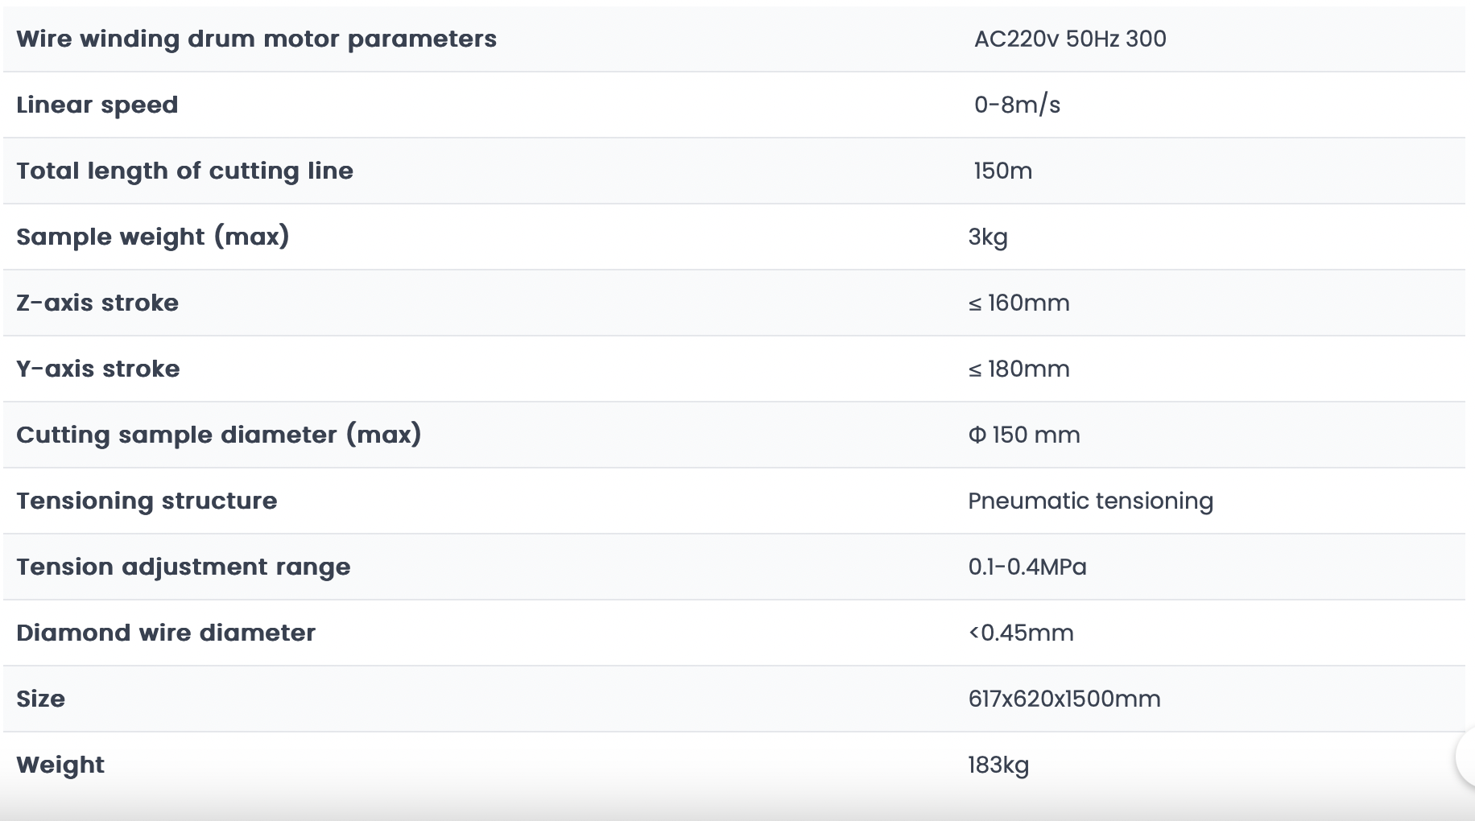Click the "AC220v 50Hz 300" value
1475x821 pixels.
(1069, 39)
